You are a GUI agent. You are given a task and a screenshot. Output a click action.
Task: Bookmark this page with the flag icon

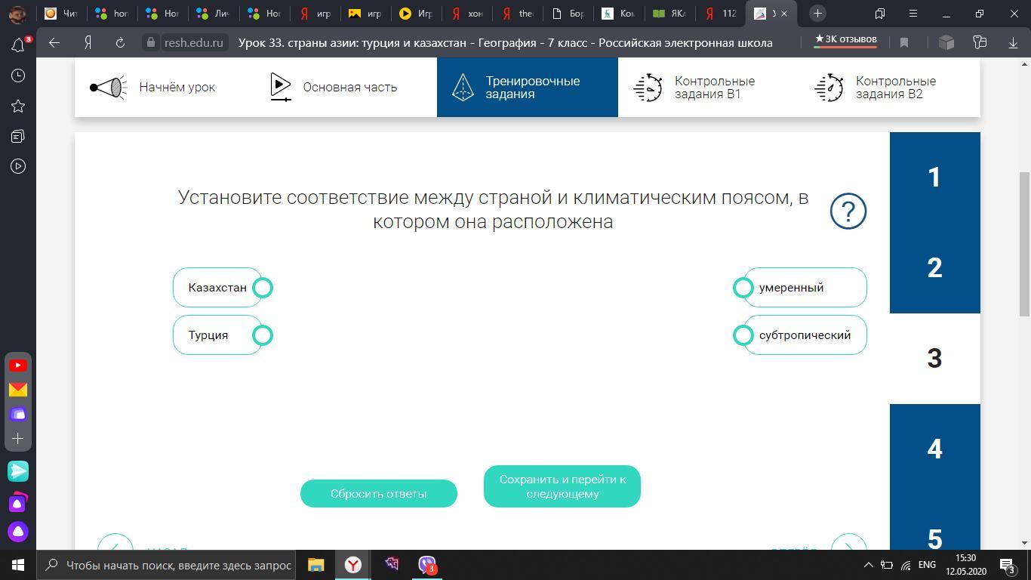coord(904,42)
